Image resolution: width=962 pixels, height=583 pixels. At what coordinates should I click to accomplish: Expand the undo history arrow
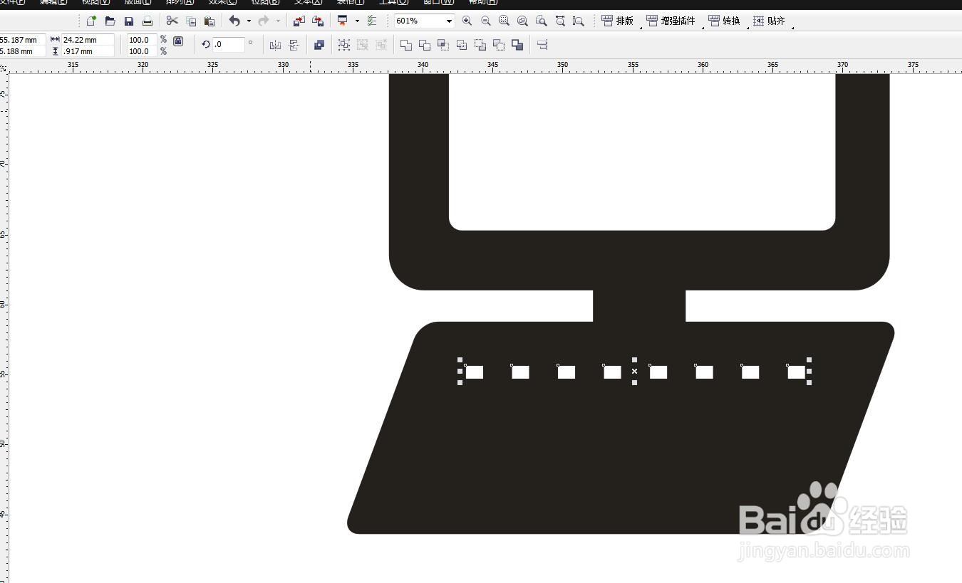coord(249,21)
